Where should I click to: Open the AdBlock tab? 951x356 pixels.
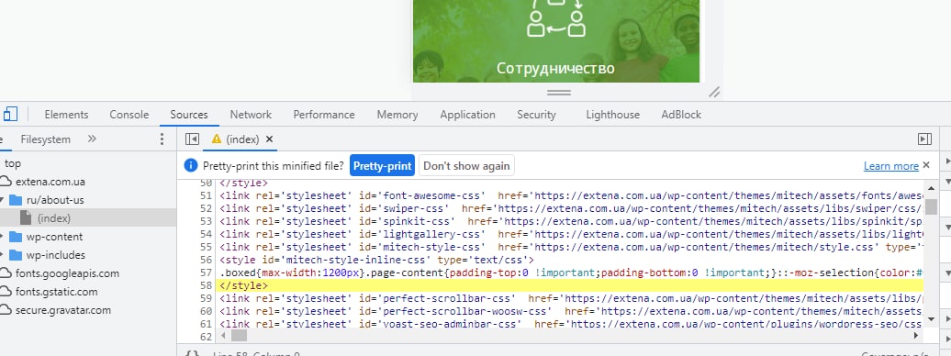click(x=681, y=115)
